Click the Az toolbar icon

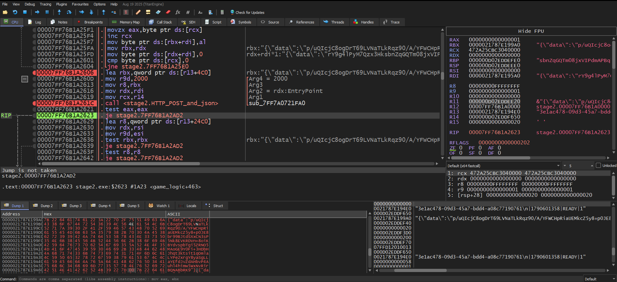click(200, 12)
